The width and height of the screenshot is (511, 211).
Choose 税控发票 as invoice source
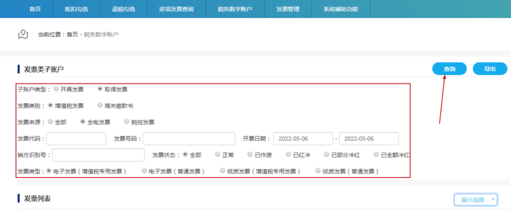[127, 122]
